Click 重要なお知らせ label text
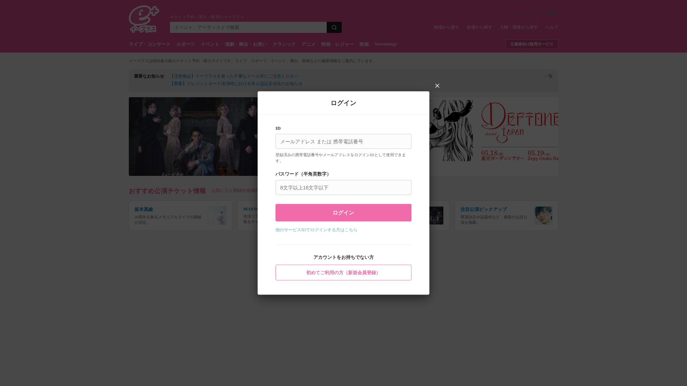Screen dimensions: 687x386 pyautogui.click(x=149, y=76)
